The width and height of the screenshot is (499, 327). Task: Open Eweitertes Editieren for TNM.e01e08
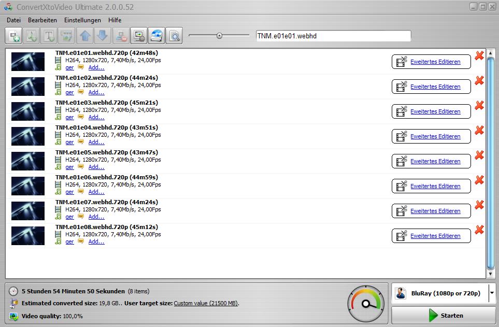pyautogui.click(x=431, y=236)
